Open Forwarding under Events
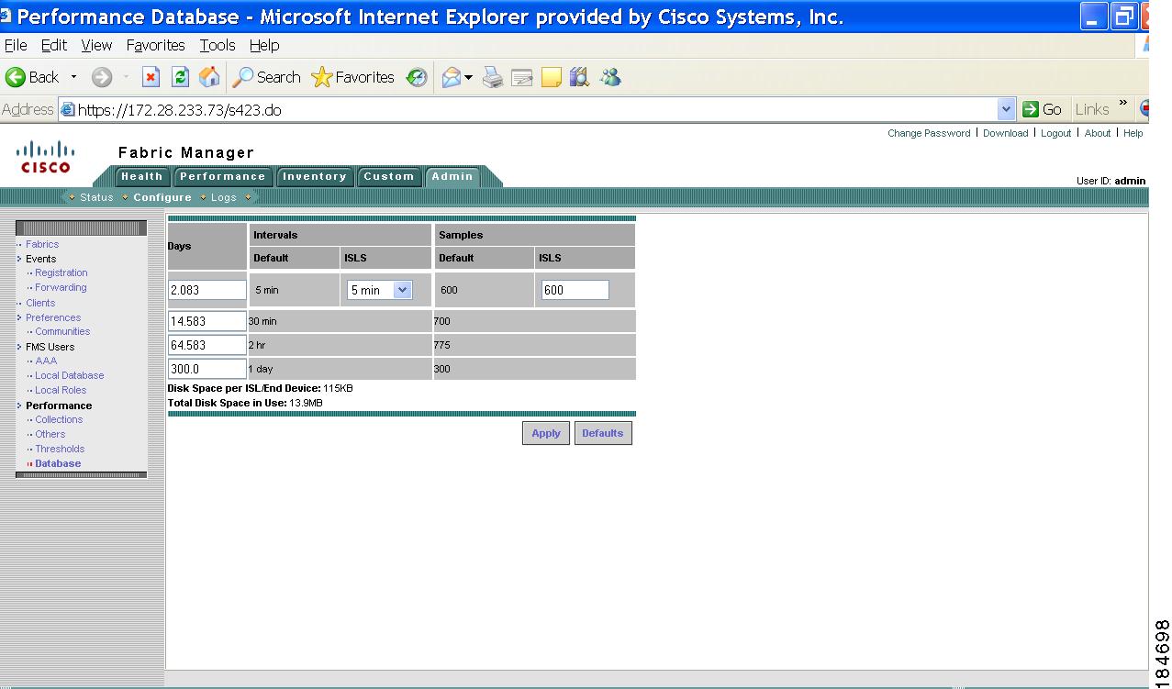The height and width of the screenshot is (689, 1172). [x=61, y=287]
